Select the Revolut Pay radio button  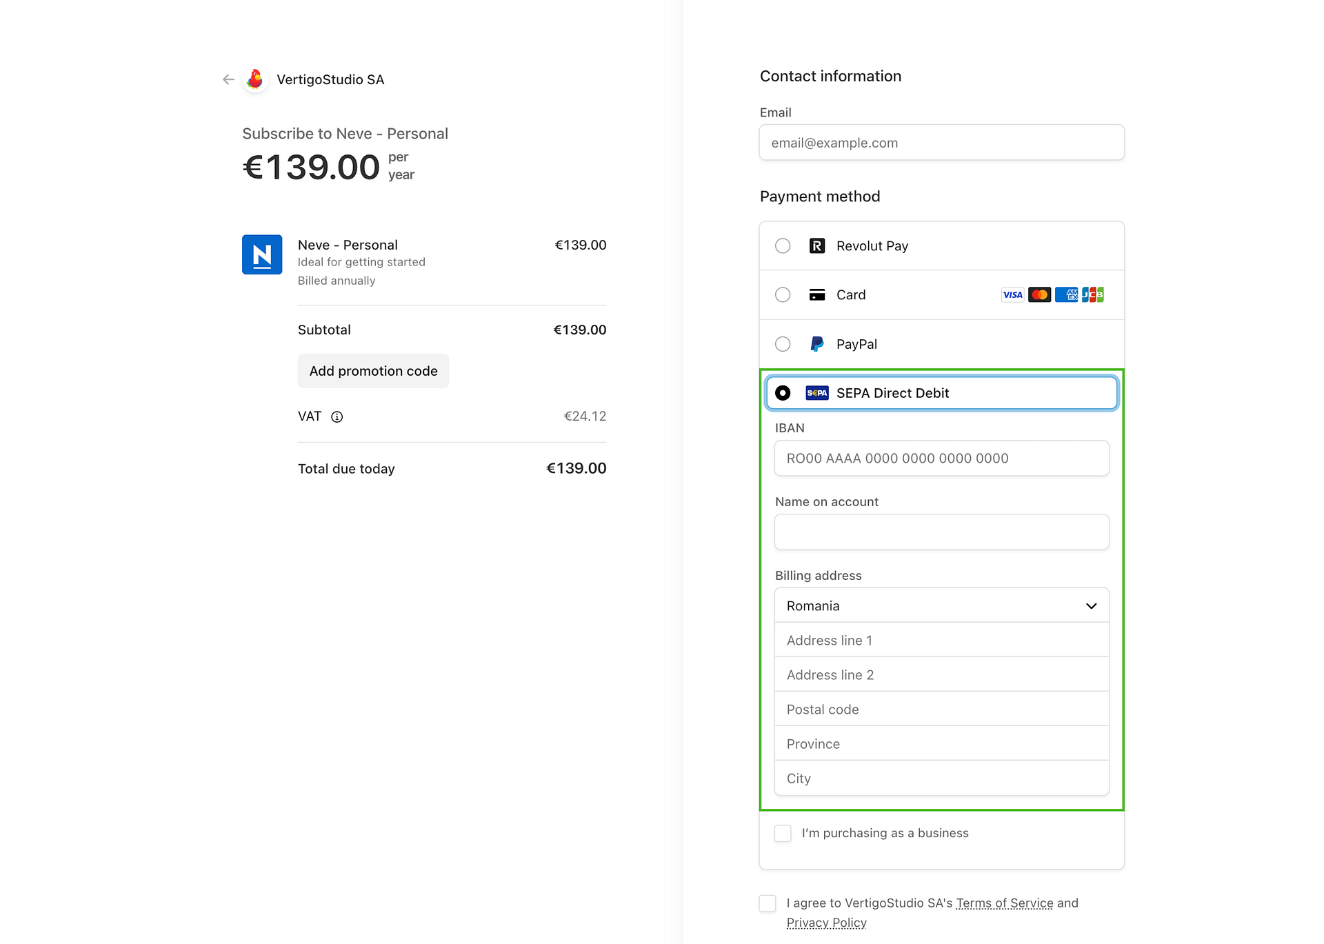(783, 246)
